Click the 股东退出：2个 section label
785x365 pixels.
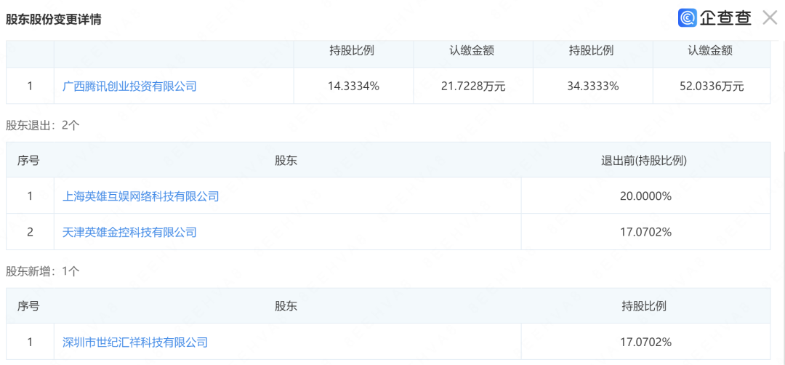[x=43, y=125]
